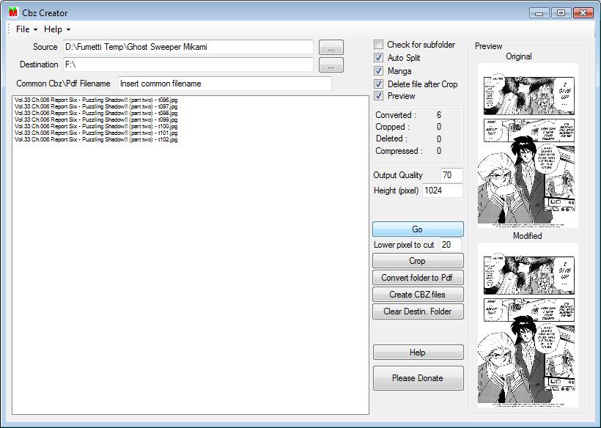Viewport: 601px width, 428px height.
Task: Select file ending in t096.jpg
Action: pyautogui.click(x=96, y=100)
